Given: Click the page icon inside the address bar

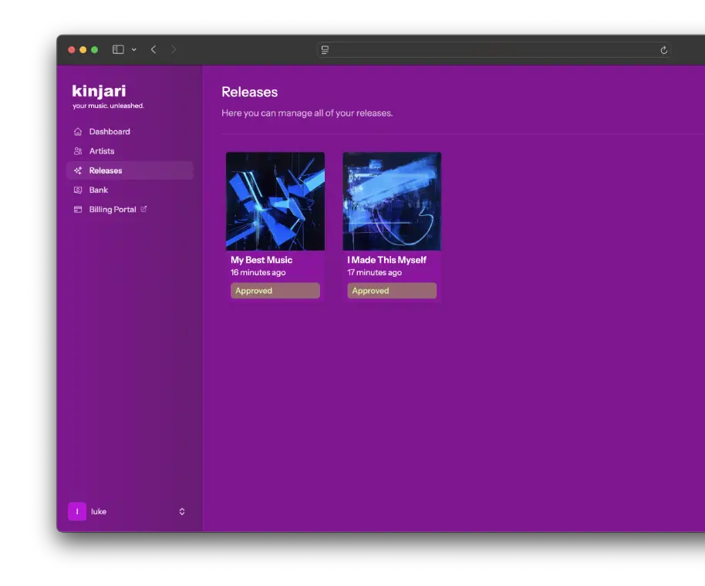Looking at the screenshot, I should click(326, 50).
